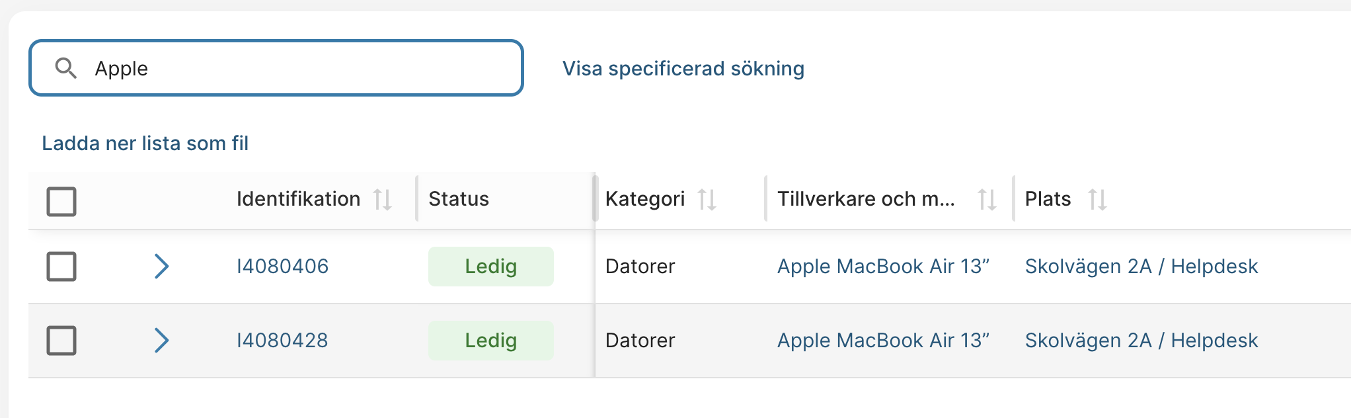Screen dimensions: 1351x418
Task: Open Apple MacBook Air 13" in first row
Action: coord(882,267)
